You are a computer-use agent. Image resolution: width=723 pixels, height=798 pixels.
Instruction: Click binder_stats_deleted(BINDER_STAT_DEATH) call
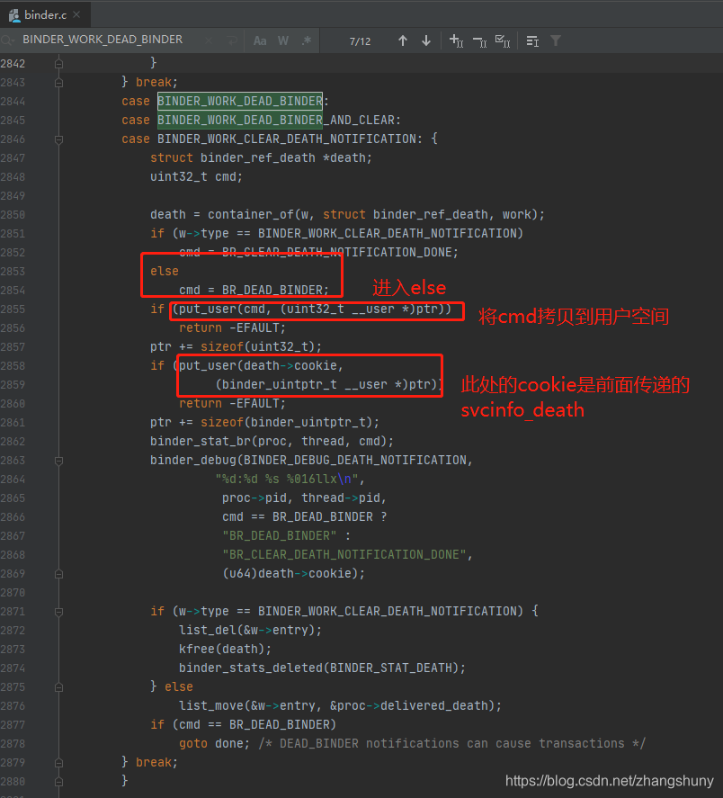pos(322,668)
